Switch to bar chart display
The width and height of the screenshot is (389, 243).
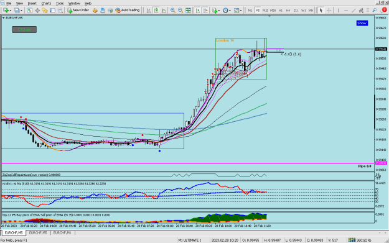pyautogui.click(x=148, y=11)
